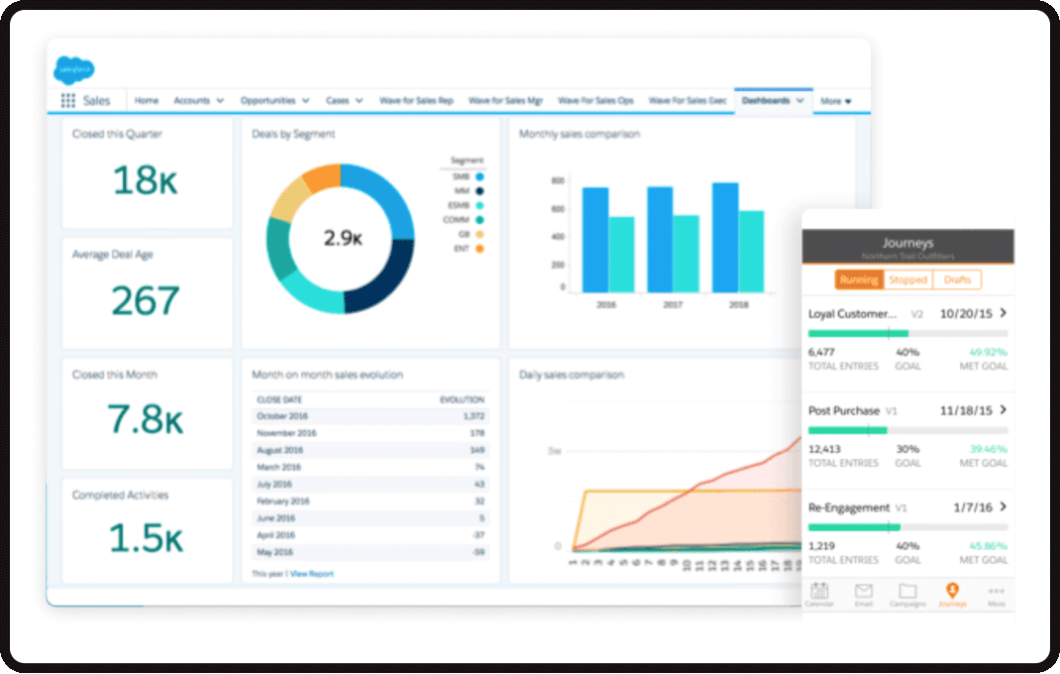Click COMM legend dot

(x=479, y=220)
